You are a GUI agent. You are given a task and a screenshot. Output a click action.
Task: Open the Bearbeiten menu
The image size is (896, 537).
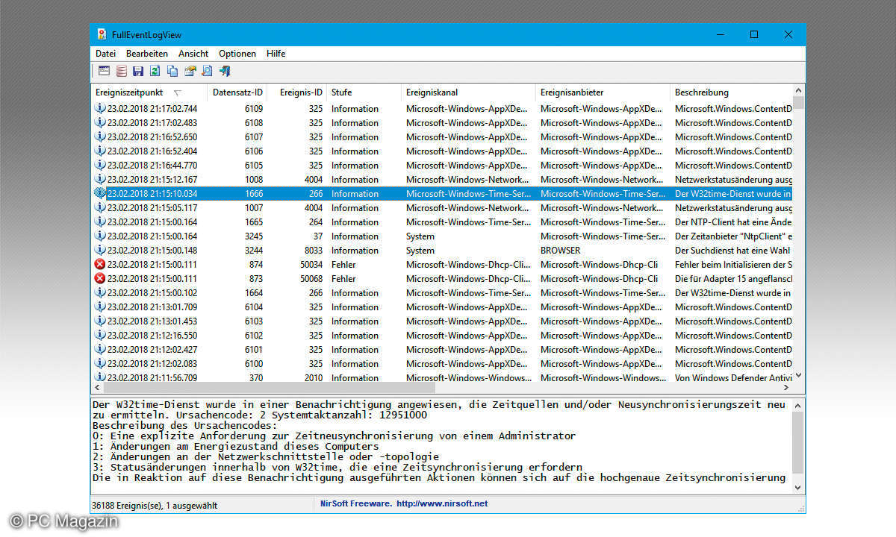(x=146, y=54)
